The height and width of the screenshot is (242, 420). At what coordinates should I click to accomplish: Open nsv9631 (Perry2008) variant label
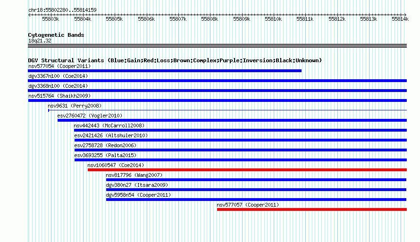(x=75, y=106)
